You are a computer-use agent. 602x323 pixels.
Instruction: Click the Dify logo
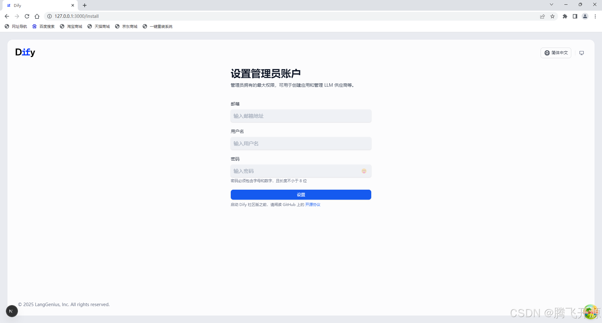pyautogui.click(x=25, y=52)
